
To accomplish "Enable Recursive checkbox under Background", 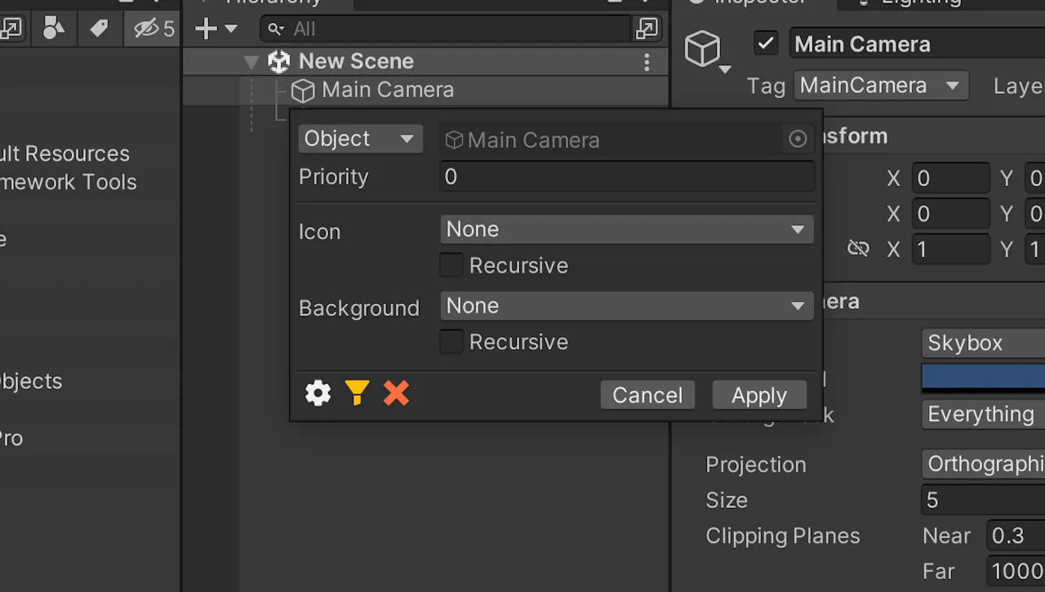I will click(451, 341).
